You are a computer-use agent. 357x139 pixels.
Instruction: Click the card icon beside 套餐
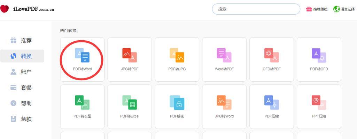[14, 88]
